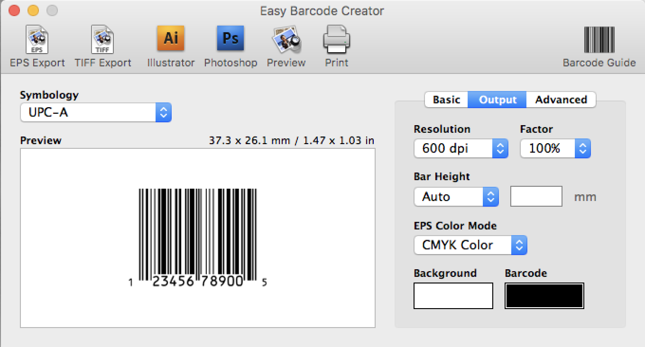Switch to the Basic tab
645x347 pixels.
tap(446, 100)
